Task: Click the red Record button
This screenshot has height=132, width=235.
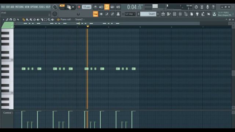Action: (x=79, y=7)
